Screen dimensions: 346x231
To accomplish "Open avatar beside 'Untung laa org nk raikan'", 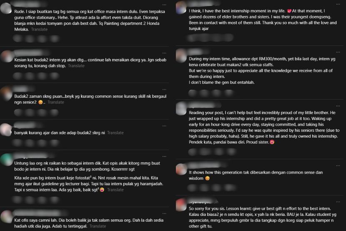I will click(x=6, y=160).
